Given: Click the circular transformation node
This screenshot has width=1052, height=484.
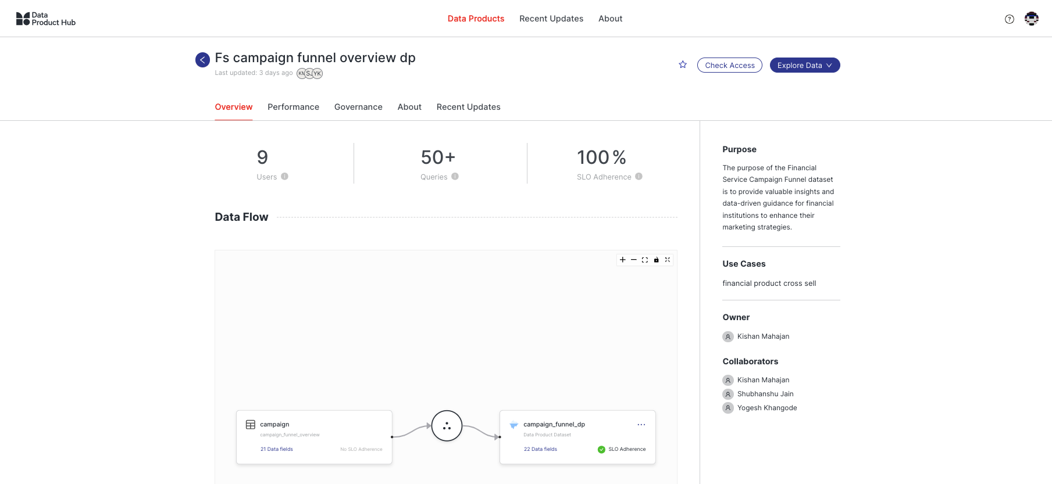Looking at the screenshot, I should click(x=447, y=426).
